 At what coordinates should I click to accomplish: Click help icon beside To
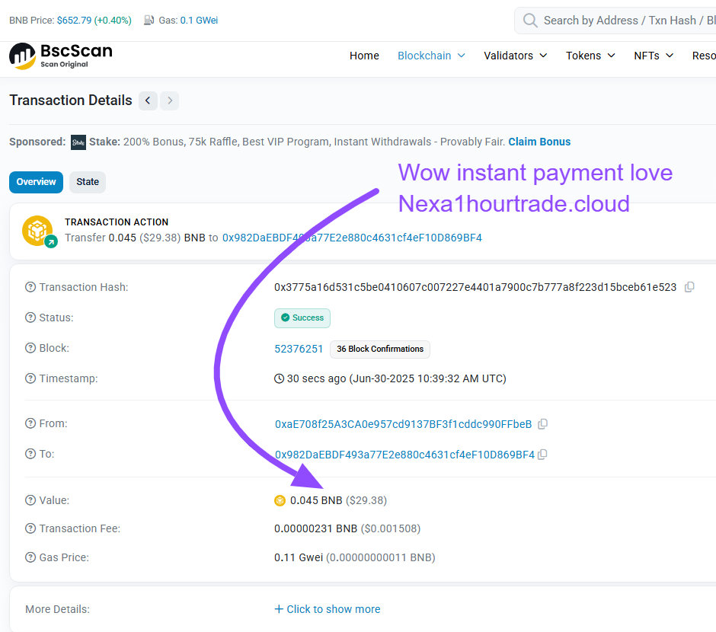30,454
